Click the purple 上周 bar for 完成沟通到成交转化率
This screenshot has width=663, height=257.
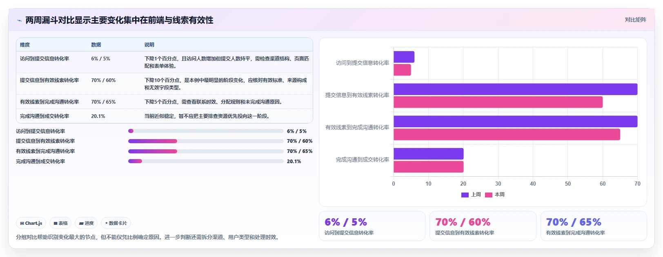click(x=428, y=154)
